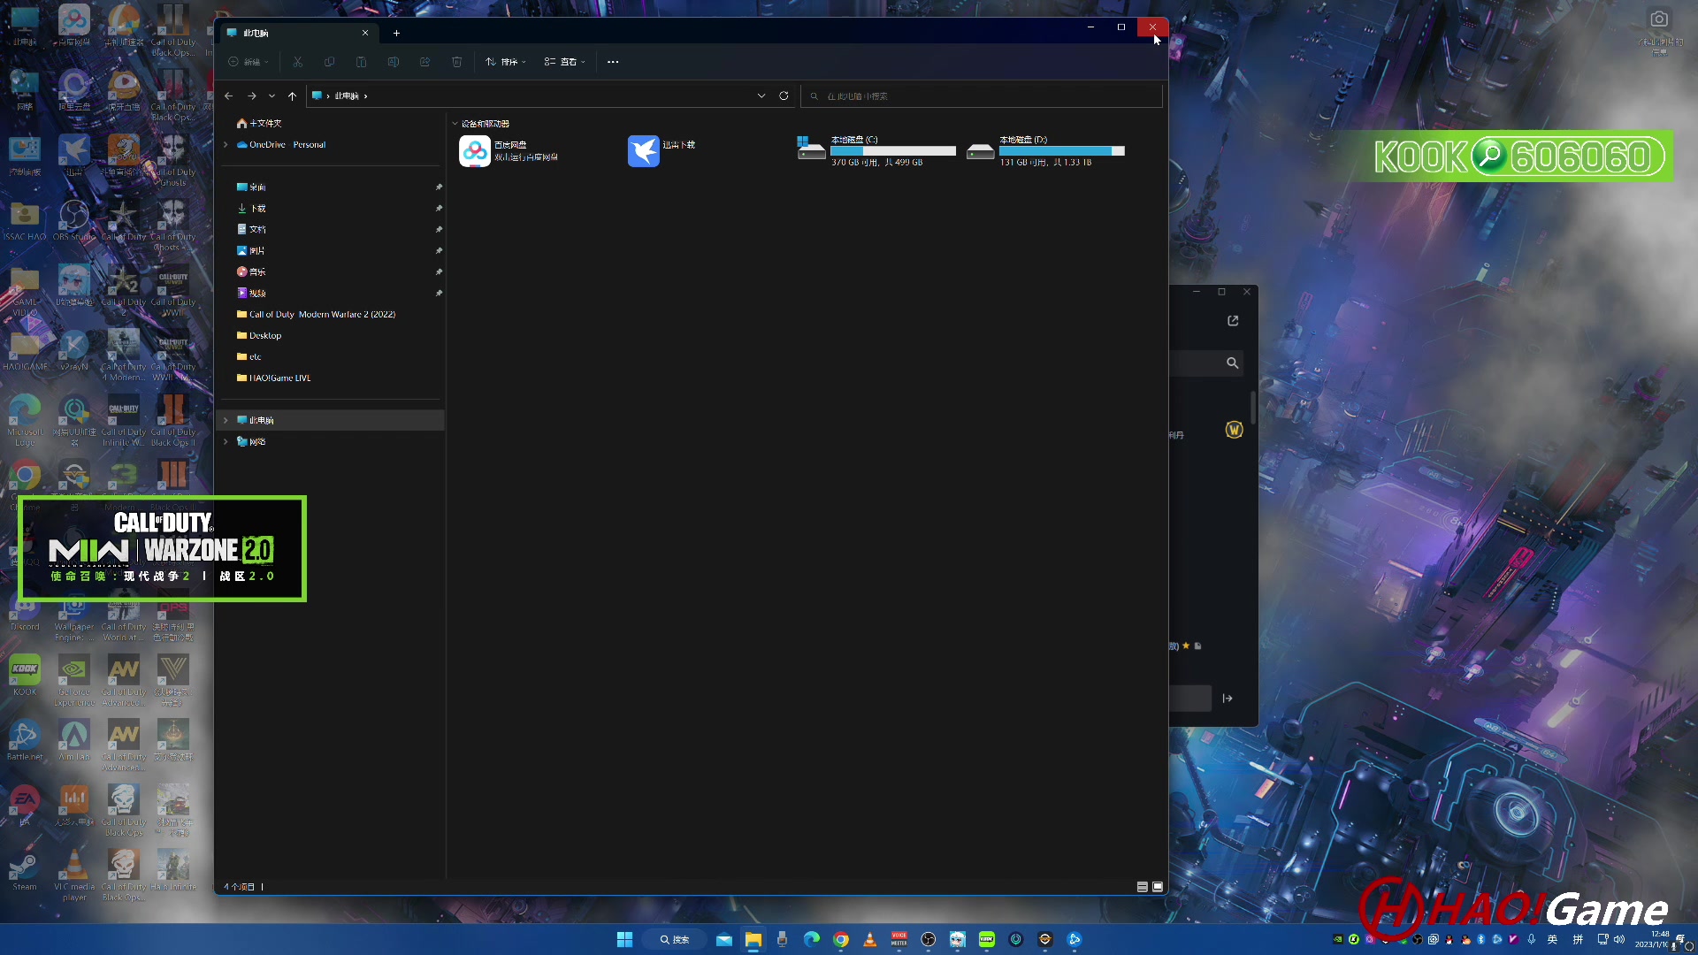This screenshot has height=955, width=1698.
Task: Click the search magnifier in background window
Action: (1232, 363)
